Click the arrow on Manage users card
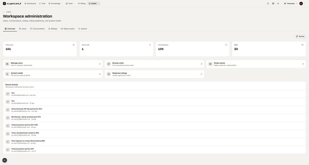Screen dimensions: 309x165 pos(100,64)
